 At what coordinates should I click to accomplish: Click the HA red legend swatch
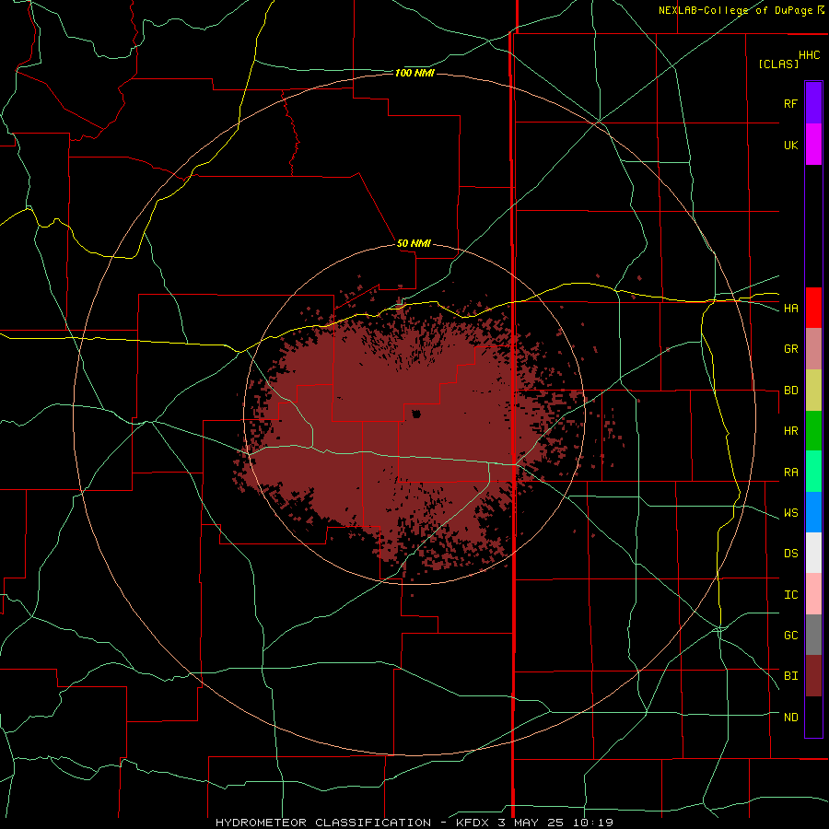click(813, 308)
